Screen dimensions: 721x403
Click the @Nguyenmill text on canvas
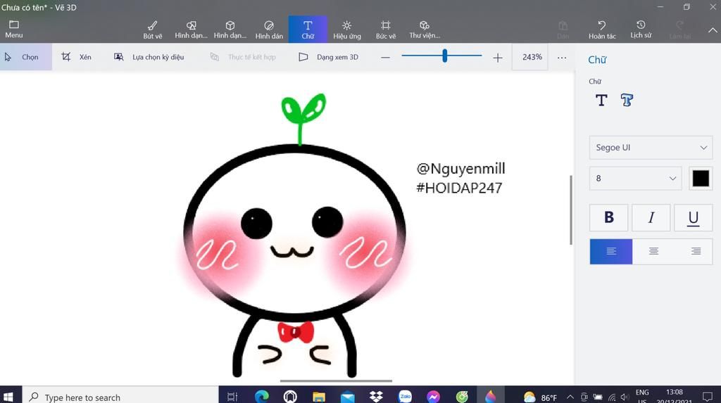(460, 169)
